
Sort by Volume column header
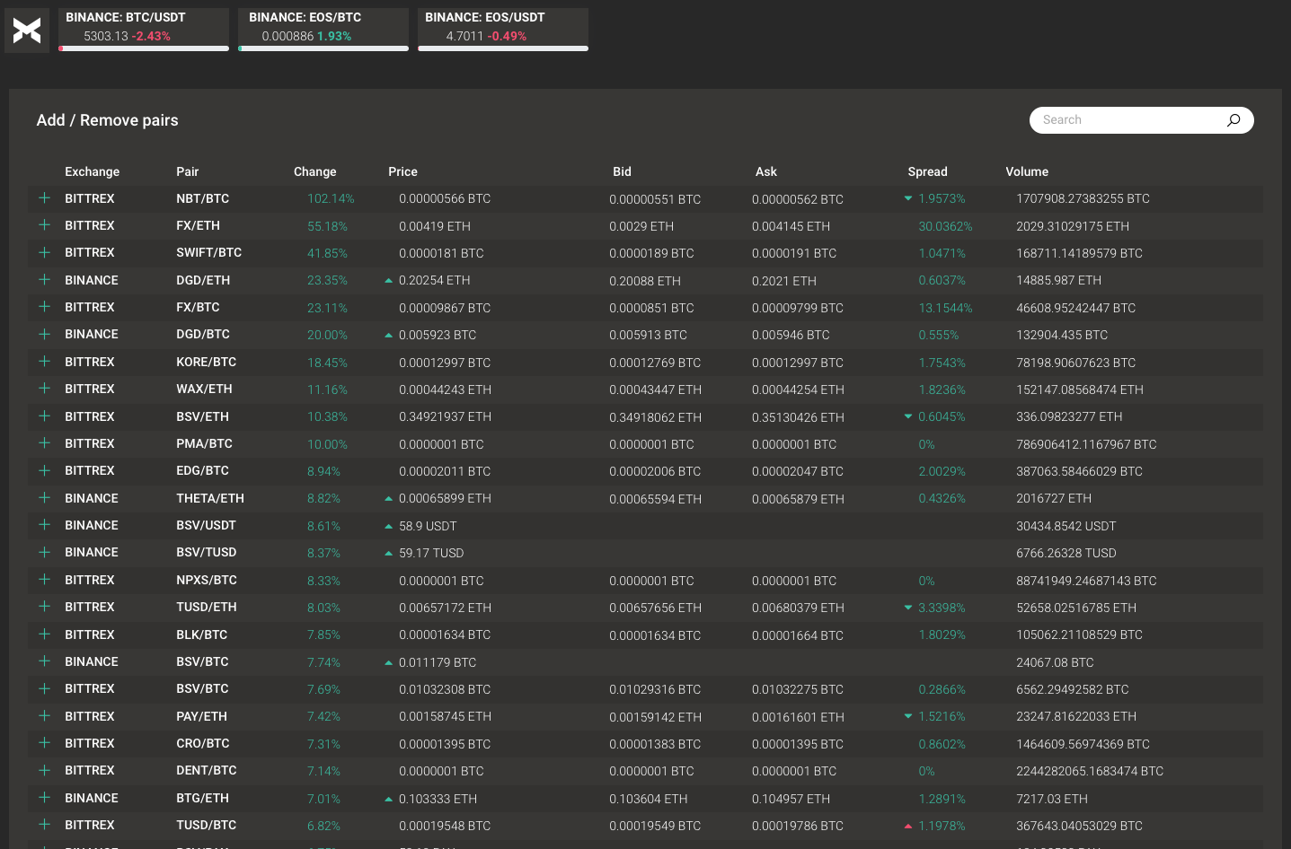click(1027, 171)
